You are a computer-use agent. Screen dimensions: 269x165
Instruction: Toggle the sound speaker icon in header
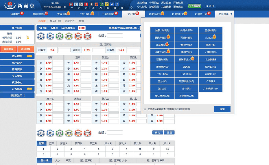pos(132,7)
